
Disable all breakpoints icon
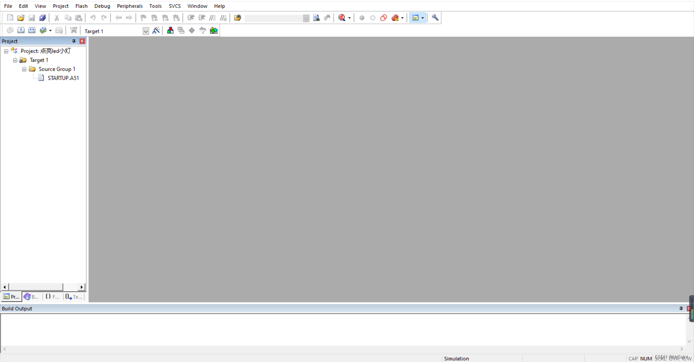(384, 18)
